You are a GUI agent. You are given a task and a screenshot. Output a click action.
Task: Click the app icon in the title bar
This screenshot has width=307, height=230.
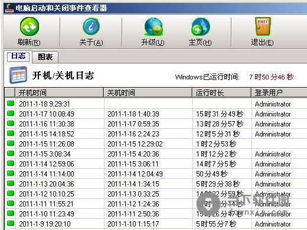pos(9,8)
